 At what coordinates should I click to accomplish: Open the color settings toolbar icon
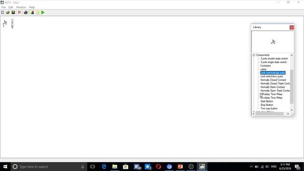[x=32, y=13]
